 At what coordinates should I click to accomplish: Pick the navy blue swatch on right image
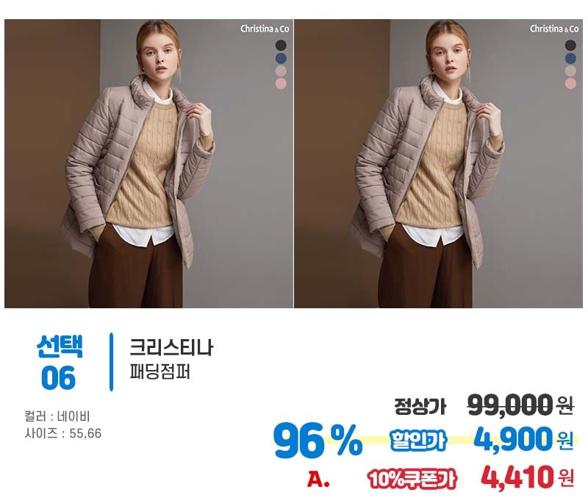(x=570, y=58)
